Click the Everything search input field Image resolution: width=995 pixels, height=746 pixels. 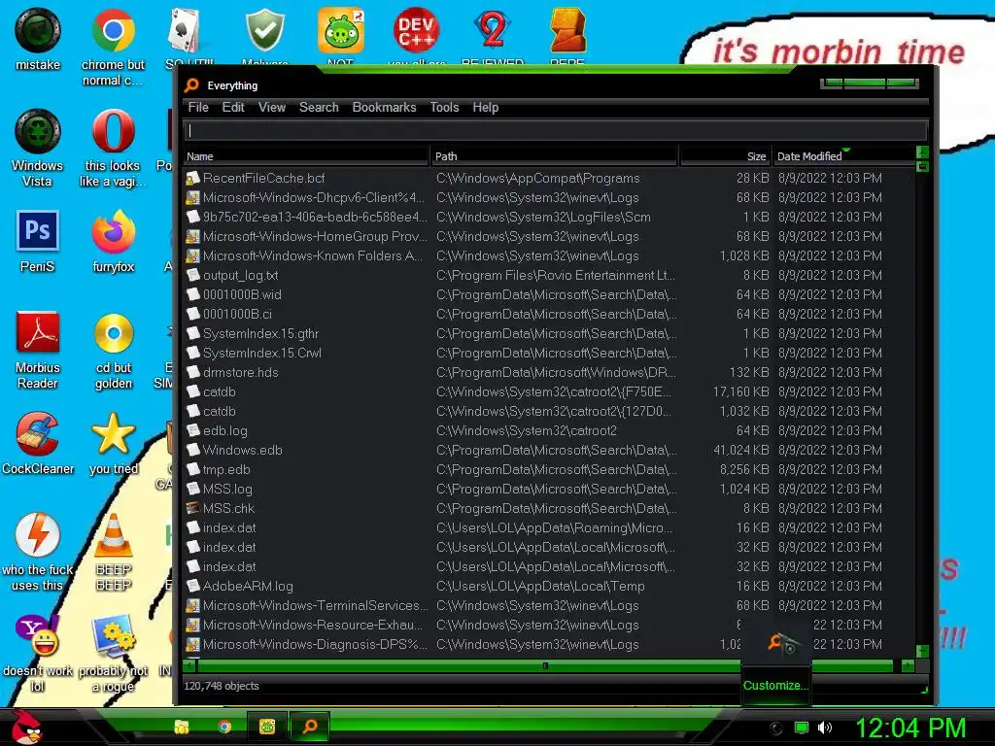tap(555, 131)
